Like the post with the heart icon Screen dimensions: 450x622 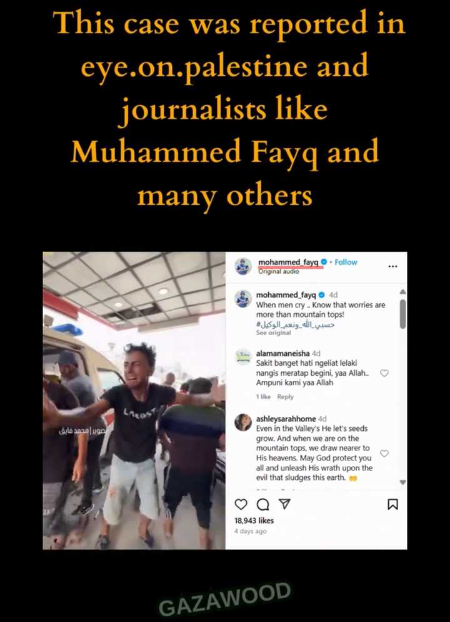pyautogui.click(x=241, y=504)
